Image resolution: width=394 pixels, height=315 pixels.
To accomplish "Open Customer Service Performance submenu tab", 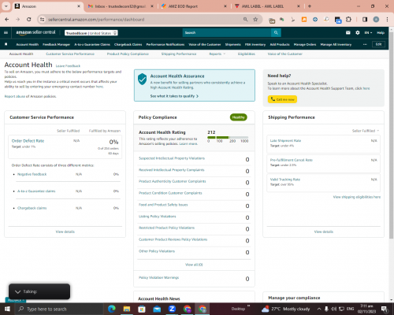I will [70, 54].
